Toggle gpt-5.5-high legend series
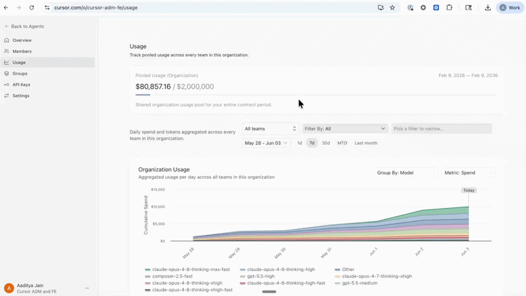The width and height of the screenshot is (526, 296). click(x=257, y=276)
